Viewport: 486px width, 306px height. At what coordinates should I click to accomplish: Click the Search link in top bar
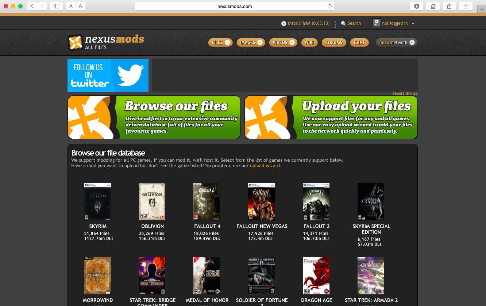[x=354, y=23]
